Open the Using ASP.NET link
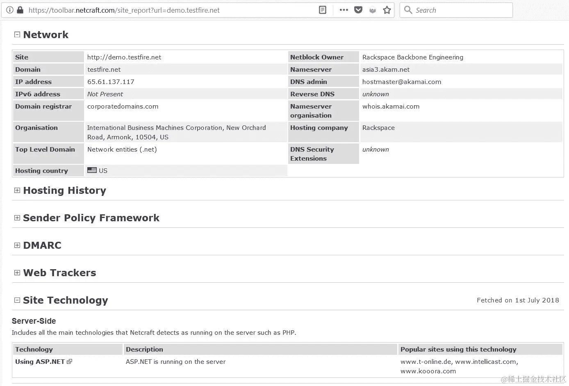The image size is (569, 386). [x=40, y=361]
